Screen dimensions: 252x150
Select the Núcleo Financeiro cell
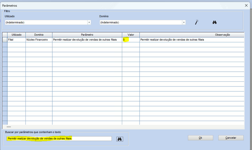click(x=39, y=40)
